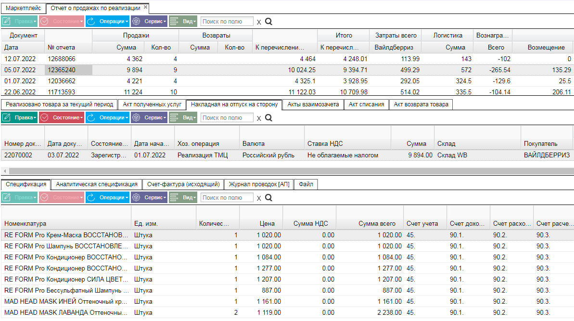The width and height of the screenshot is (574, 321).
Task: Select report number 12365240 cell
Action: click(x=68, y=70)
